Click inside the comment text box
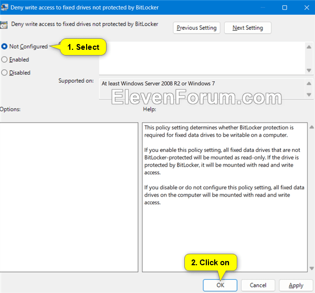The image size is (315, 293). pos(202,58)
